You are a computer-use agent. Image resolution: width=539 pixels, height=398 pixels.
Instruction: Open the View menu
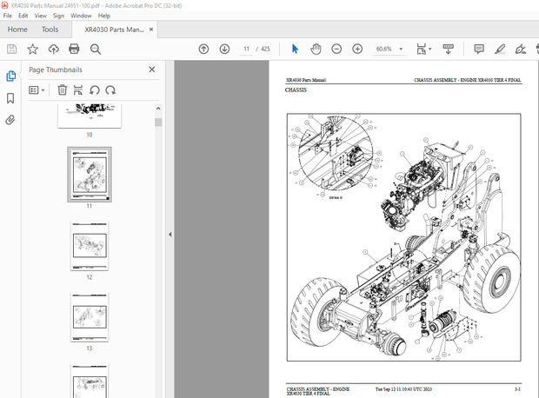[x=40, y=16]
